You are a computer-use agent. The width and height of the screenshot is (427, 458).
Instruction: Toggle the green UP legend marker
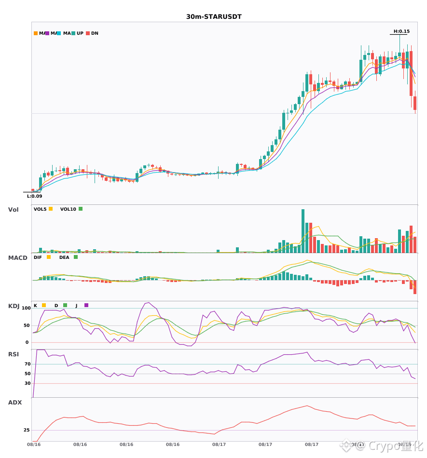[x=73, y=33]
